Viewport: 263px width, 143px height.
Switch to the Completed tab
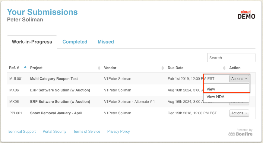(75, 42)
